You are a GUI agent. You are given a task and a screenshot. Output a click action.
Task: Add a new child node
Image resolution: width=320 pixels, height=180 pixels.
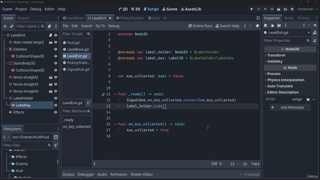pyautogui.click(x=5, y=26)
